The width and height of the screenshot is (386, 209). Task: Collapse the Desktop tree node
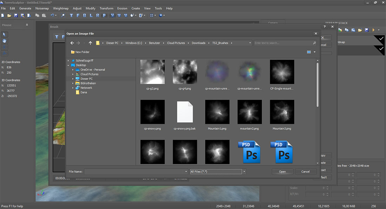pos(68,65)
